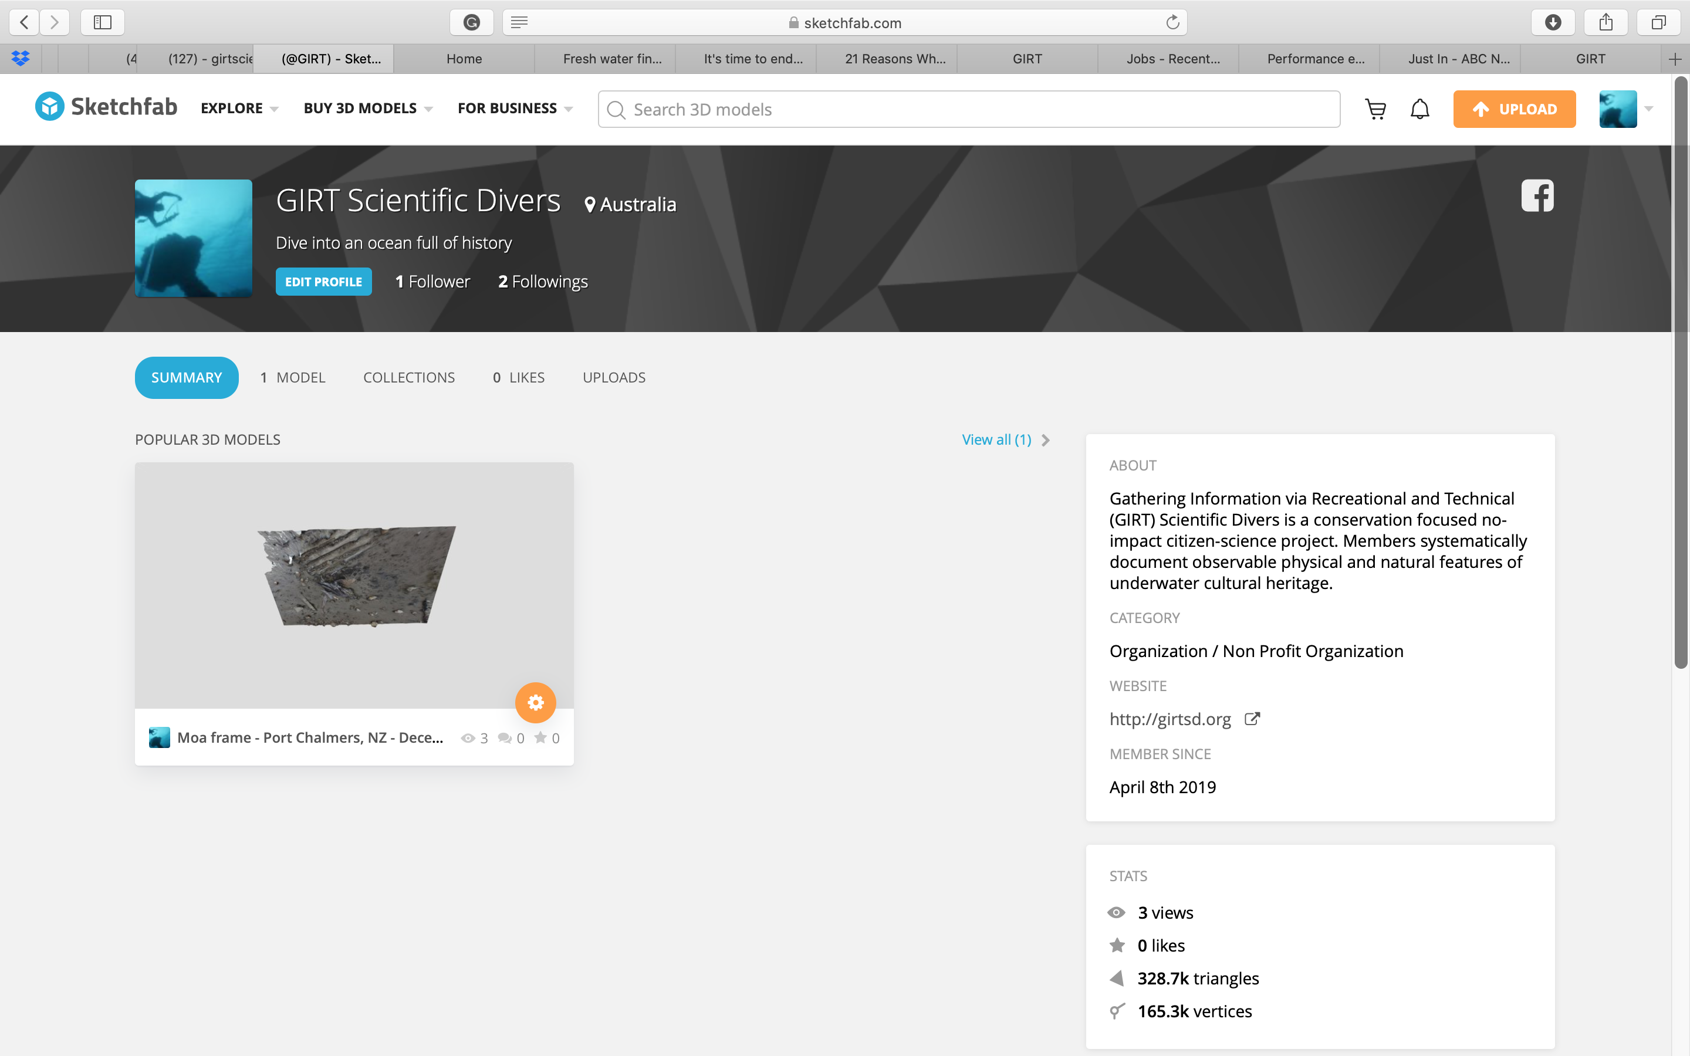Click the 165.3k vertices stat
Image resolution: width=1690 pixels, height=1056 pixels.
pyautogui.click(x=1194, y=1011)
